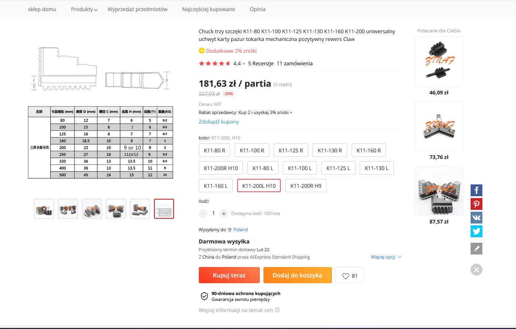Expand the Produkty dropdown menu
Screen dimensions: 516x329
84,9
